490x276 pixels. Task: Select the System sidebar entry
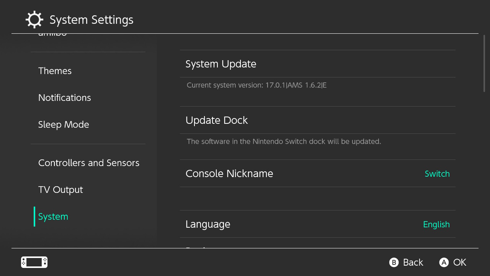coord(53,217)
